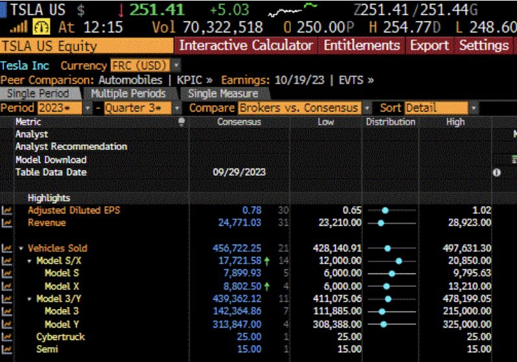Screen dimensions: 517x362
Task: Open the Quarter 3 dropdown
Action: coord(177,108)
